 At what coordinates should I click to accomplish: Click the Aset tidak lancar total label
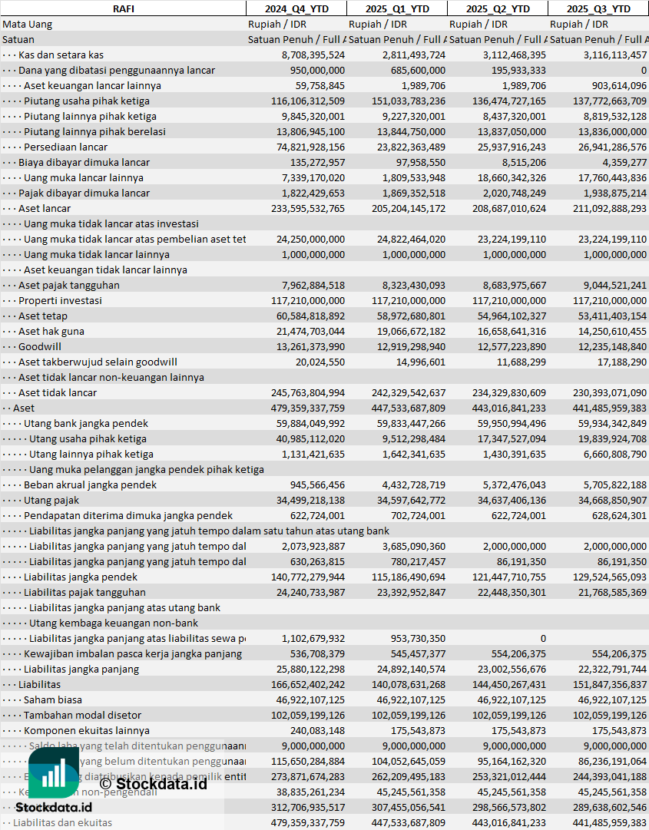point(58,393)
